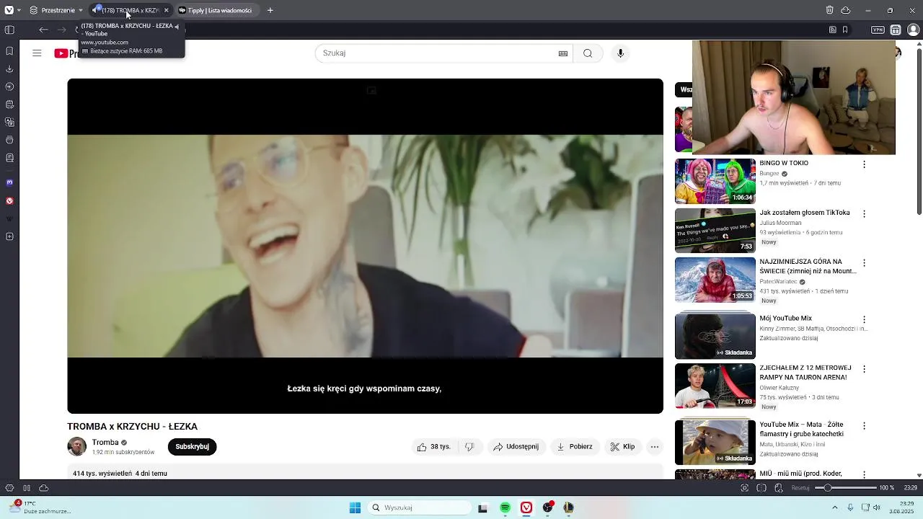This screenshot has height=519, width=923.
Task: Open Jak zostałem głosem TikToka video
Action: click(715, 231)
